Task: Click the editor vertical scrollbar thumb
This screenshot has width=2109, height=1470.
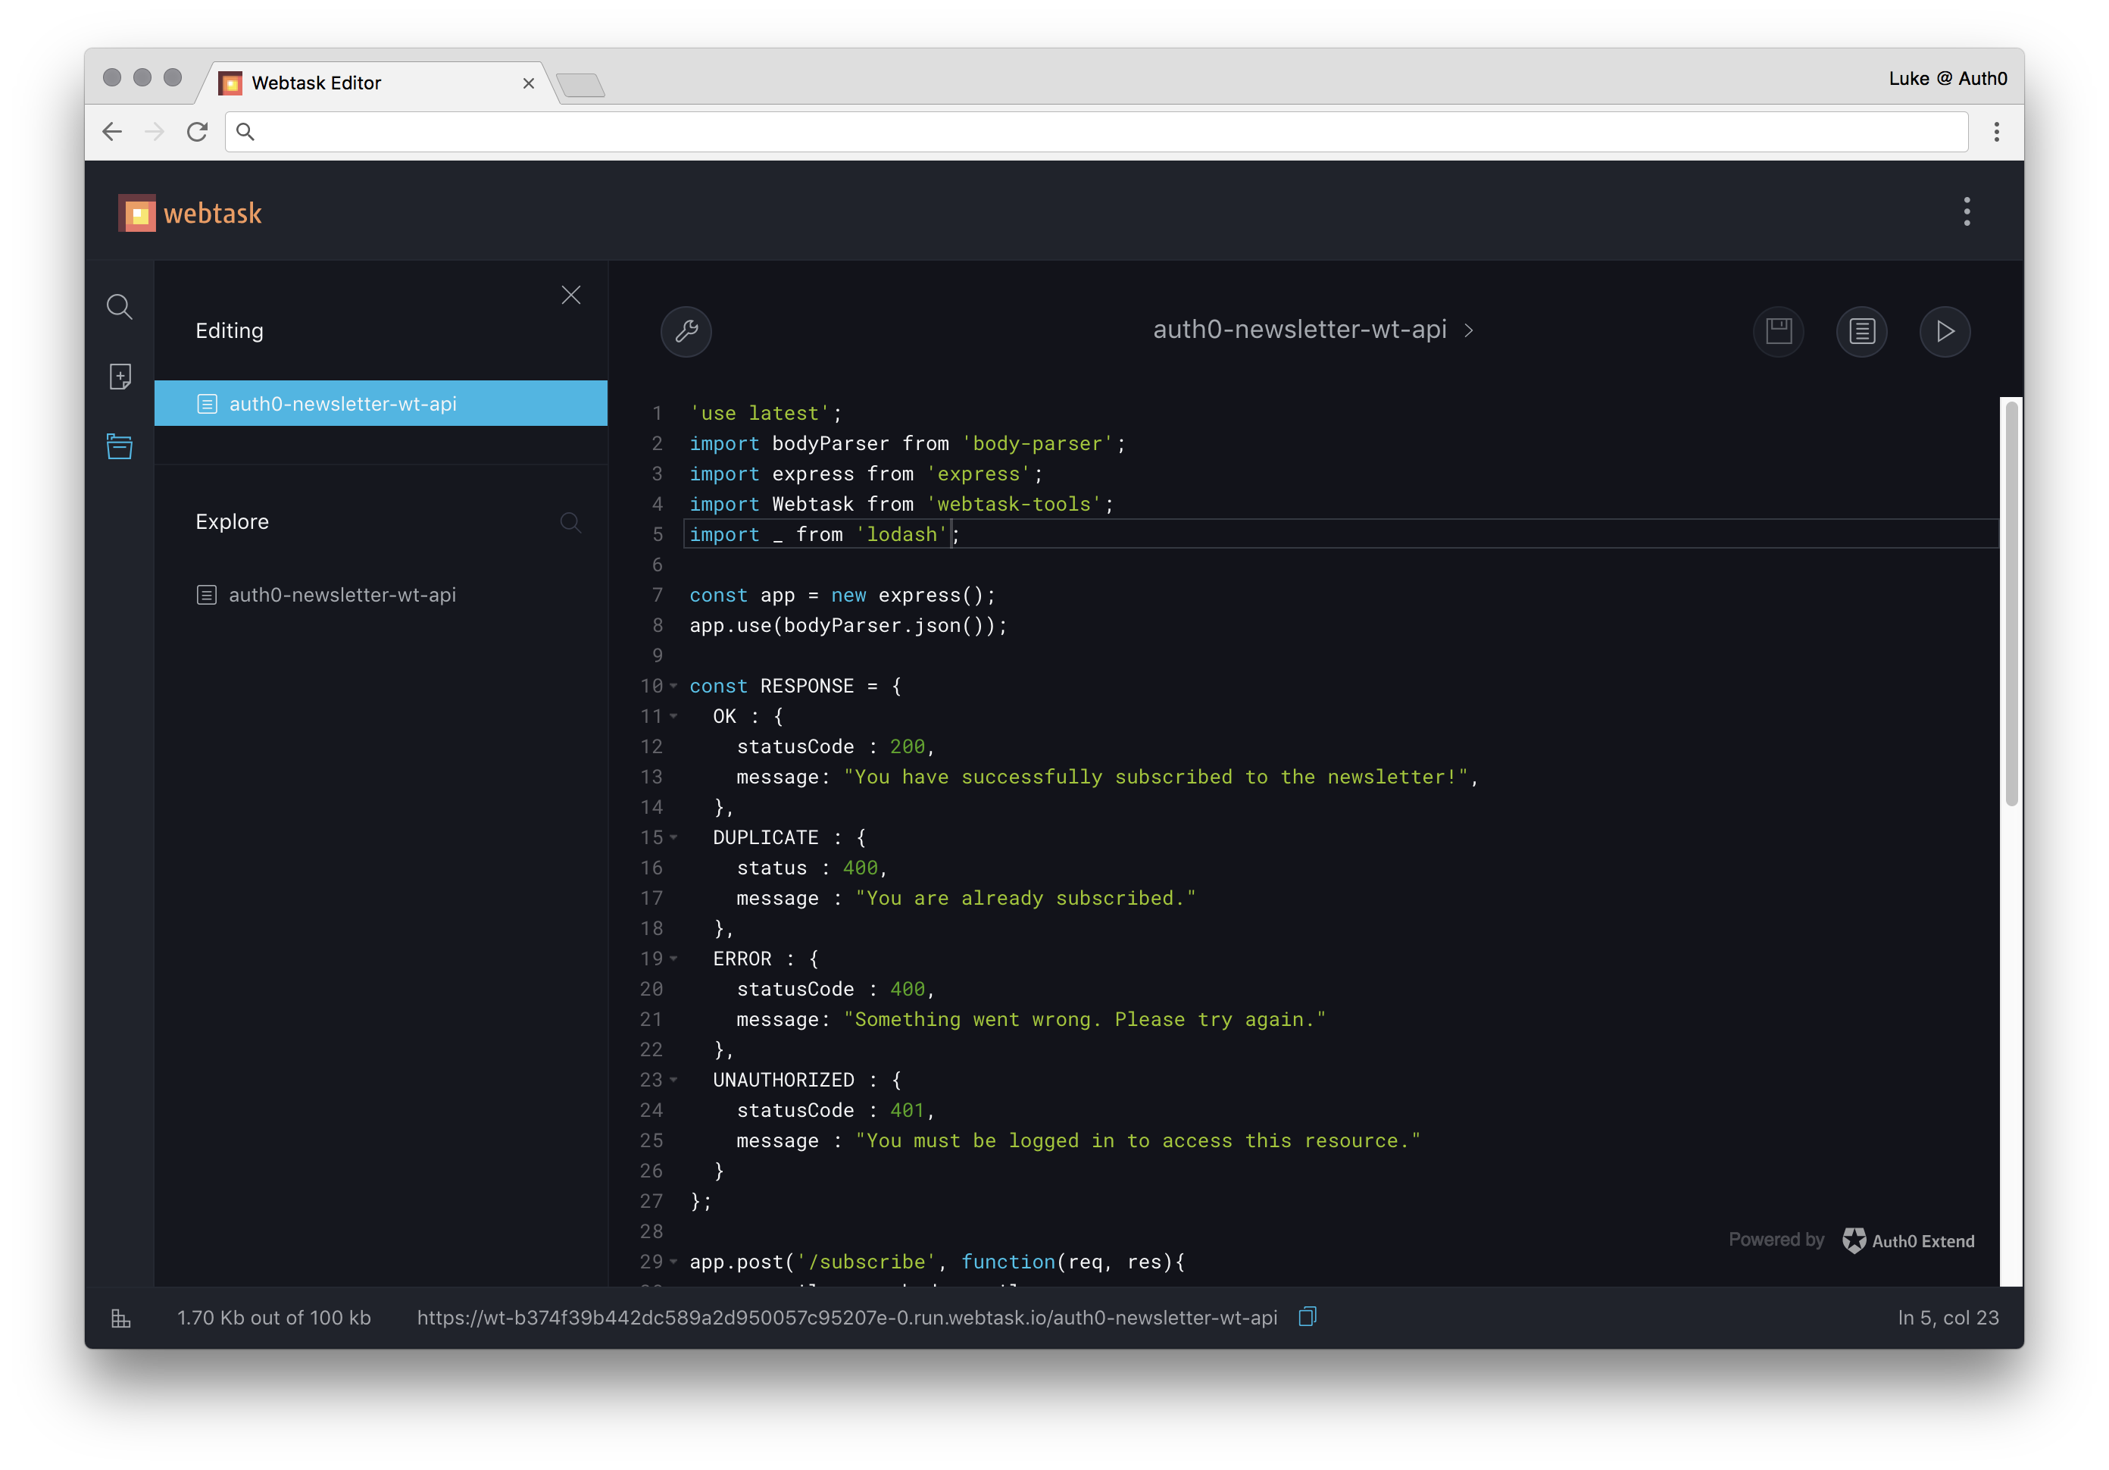Action: [2011, 604]
